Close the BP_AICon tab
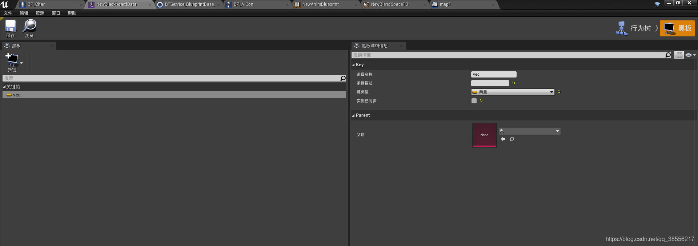Image resolution: width=698 pixels, height=246 pixels. click(x=287, y=5)
